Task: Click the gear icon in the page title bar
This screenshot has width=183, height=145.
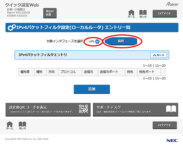Action: coord(12,27)
